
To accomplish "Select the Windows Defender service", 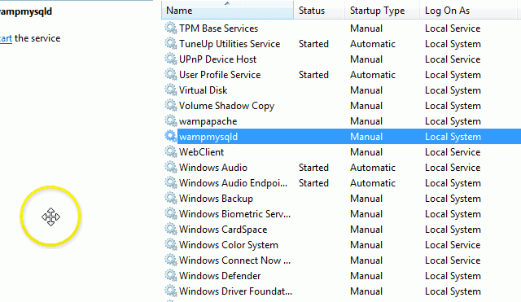I will point(220,275).
